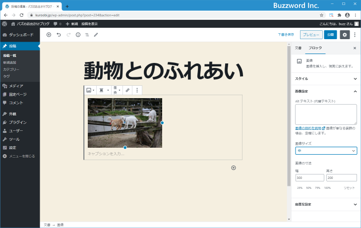The height and width of the screenshot is (228, 361).
Task: Open the Posts menu
Action: click(20, 46)
